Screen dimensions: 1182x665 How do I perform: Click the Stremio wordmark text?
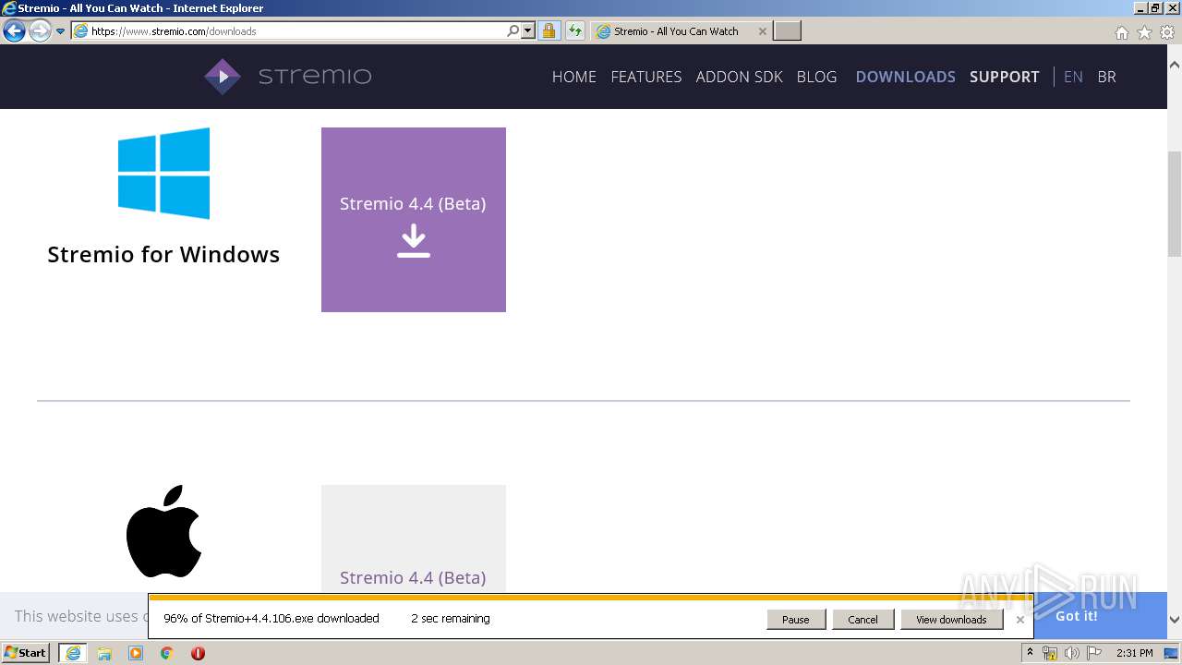pos(315,77)
